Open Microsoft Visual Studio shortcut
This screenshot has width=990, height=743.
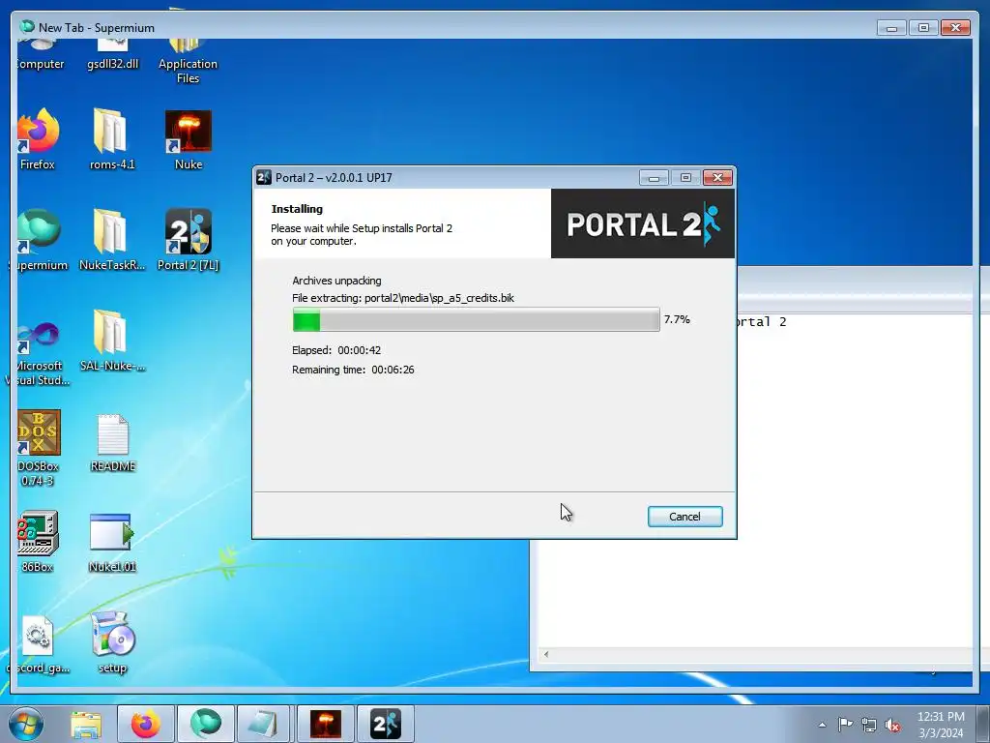click(40, 354)
